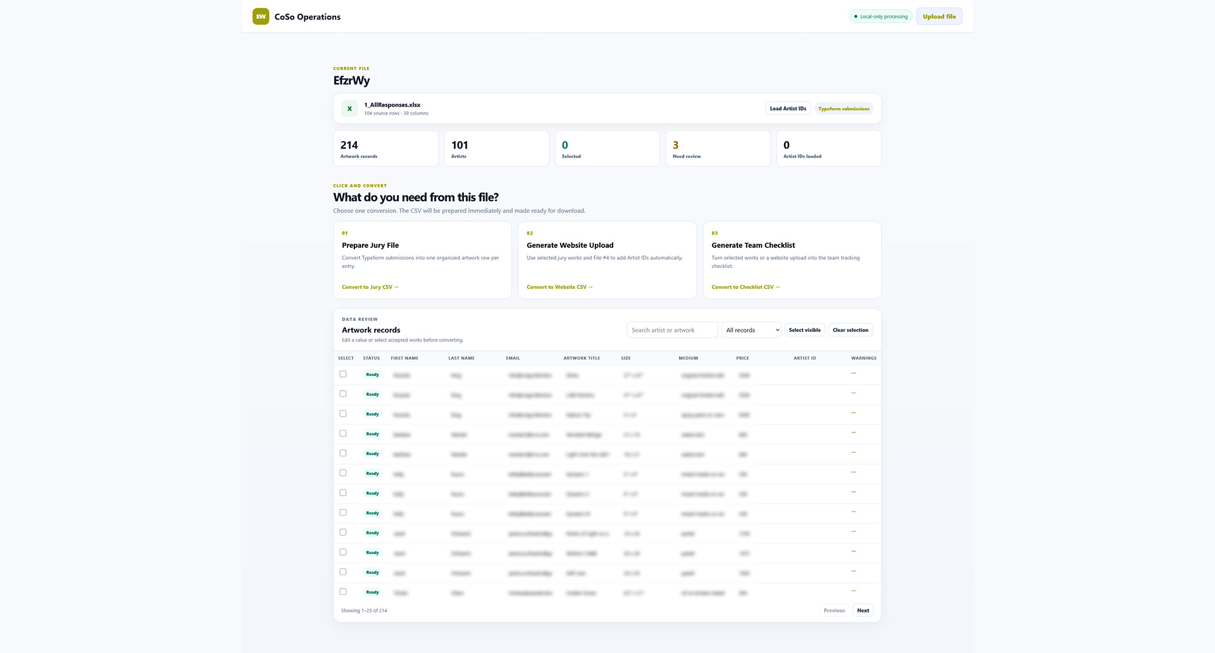Check the last visible row checkbox
The height and width of the screenshot is (653, 1215).
coord(343,592)
